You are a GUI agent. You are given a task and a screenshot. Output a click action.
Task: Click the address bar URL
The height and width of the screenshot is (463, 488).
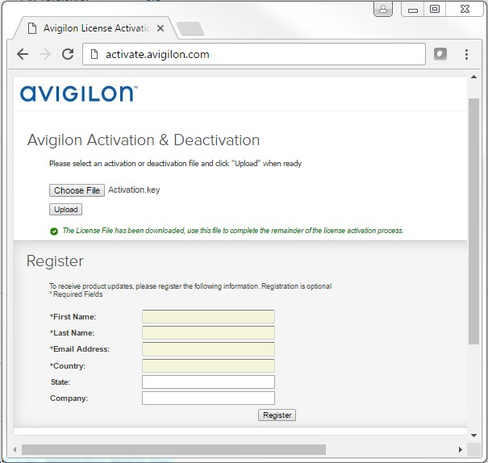coord(157,55)
